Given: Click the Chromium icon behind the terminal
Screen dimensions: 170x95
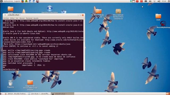Looking at the screenshot, I should tap(64, 12).
